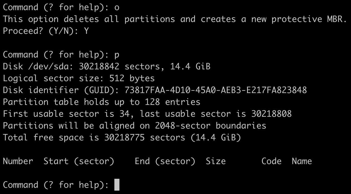Click the disk identifier GUID value
The image size is (351, 194).
click(216, 90)
